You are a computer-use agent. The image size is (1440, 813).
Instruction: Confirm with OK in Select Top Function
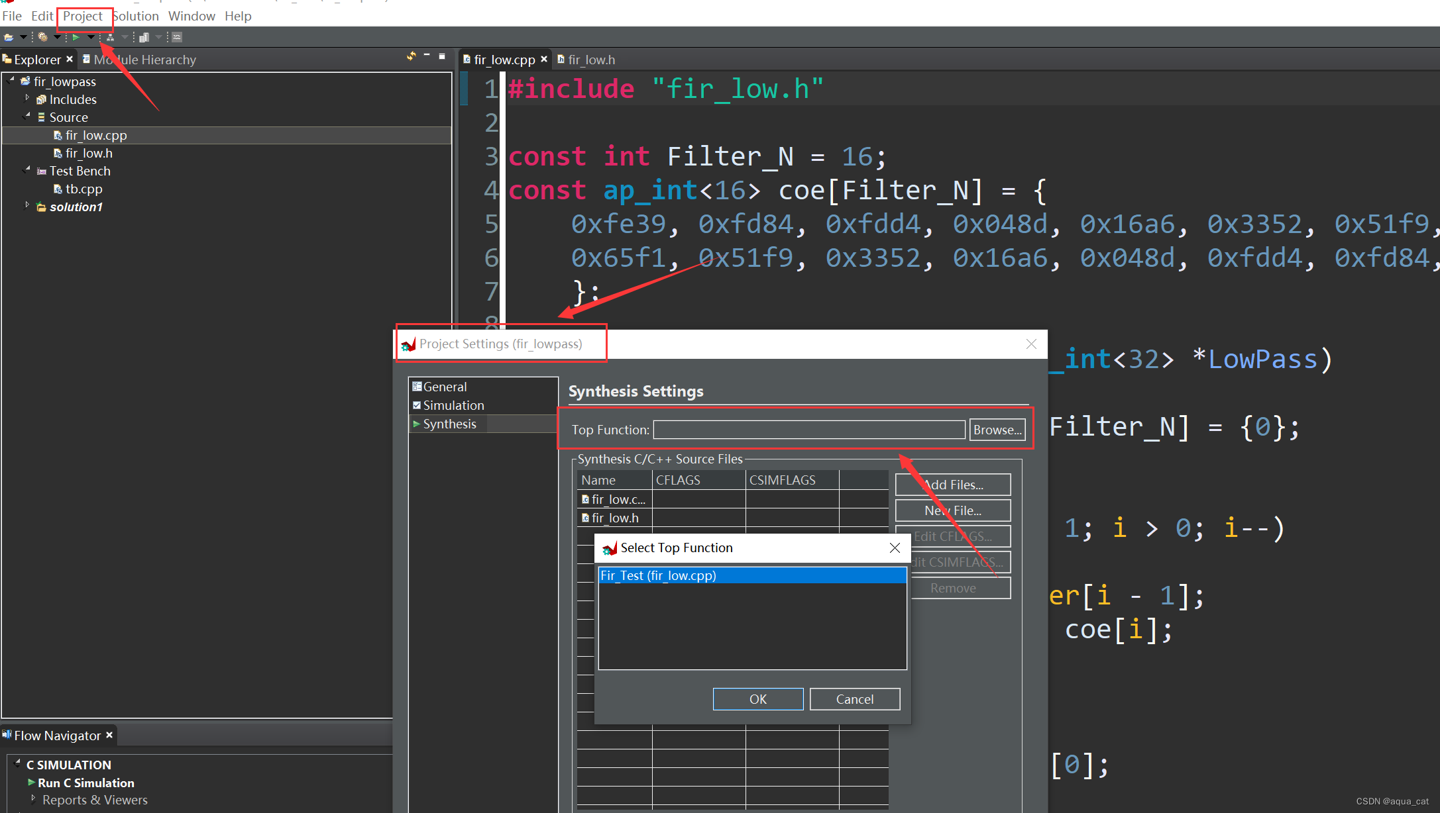pos(757,699)
